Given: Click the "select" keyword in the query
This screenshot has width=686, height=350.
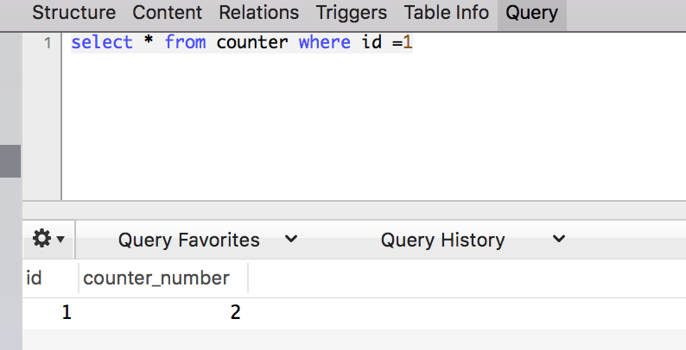Looking at the screenshot, I should click(101, 42).
